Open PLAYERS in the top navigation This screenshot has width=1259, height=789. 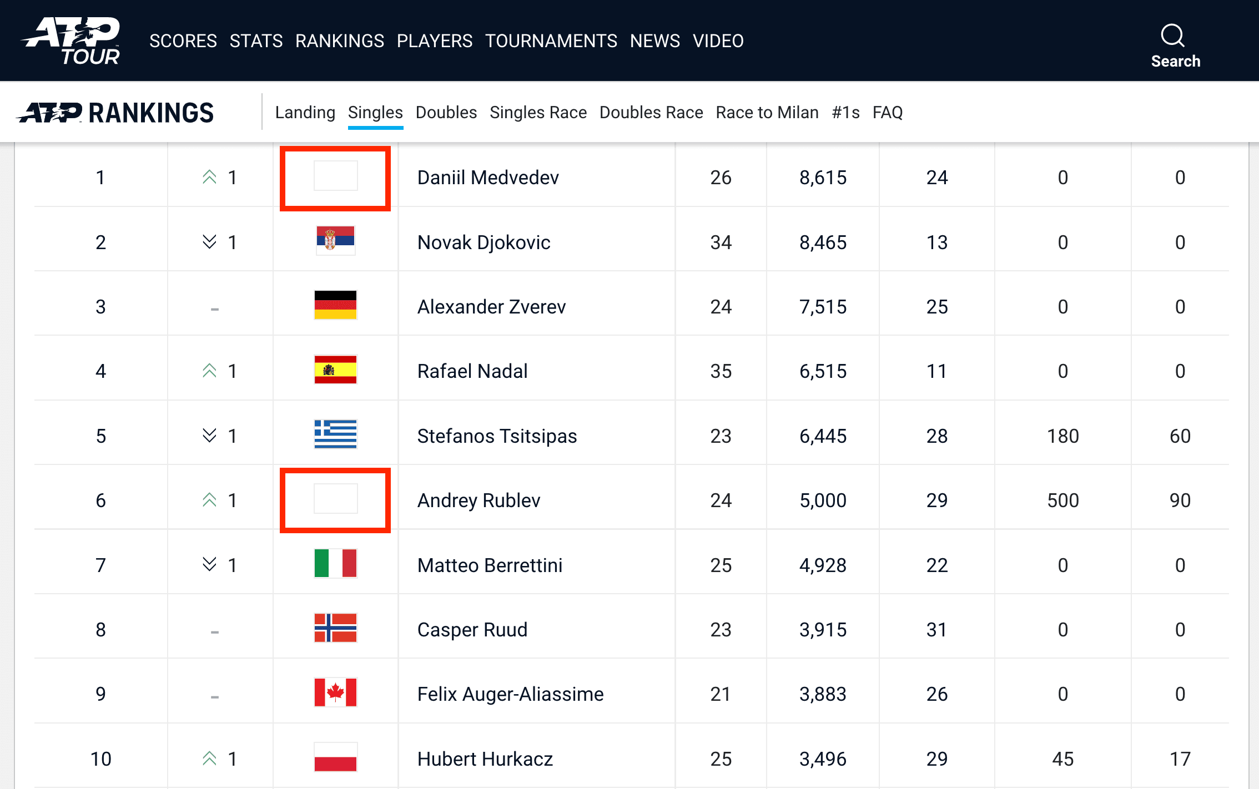(435, 41)
